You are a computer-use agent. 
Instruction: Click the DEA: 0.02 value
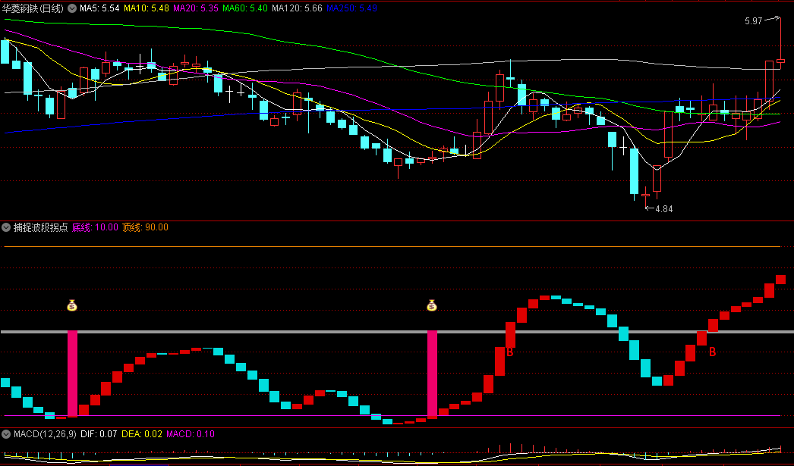click(142, 433)
